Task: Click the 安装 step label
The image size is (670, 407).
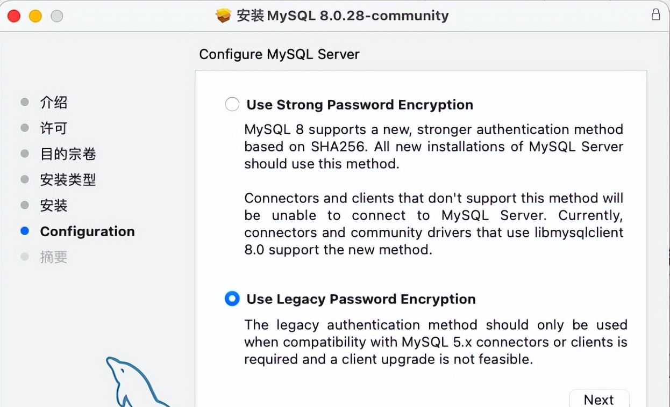Action: click(x=53, y=205)
